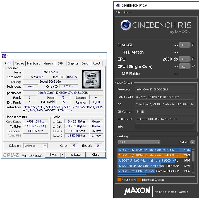Click the Bus Speed 100.05 MHz value
The height and width of the screenshot is (199, 199).
pyautogui.click(x=35, y=131)
